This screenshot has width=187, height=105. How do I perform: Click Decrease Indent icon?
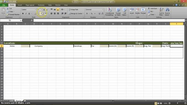(x=62, y=14)
